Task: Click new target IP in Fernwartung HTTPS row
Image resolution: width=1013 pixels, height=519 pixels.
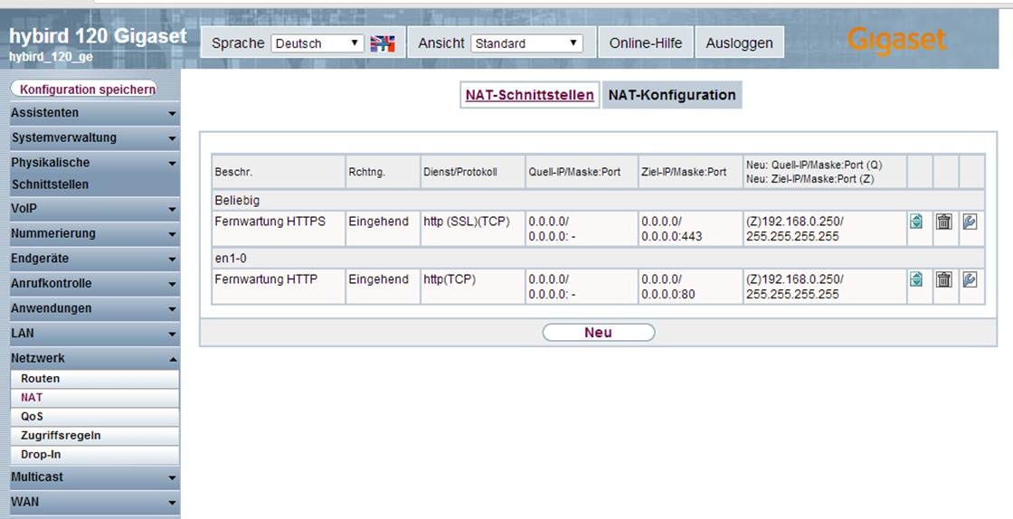Action: coord(824,229)
